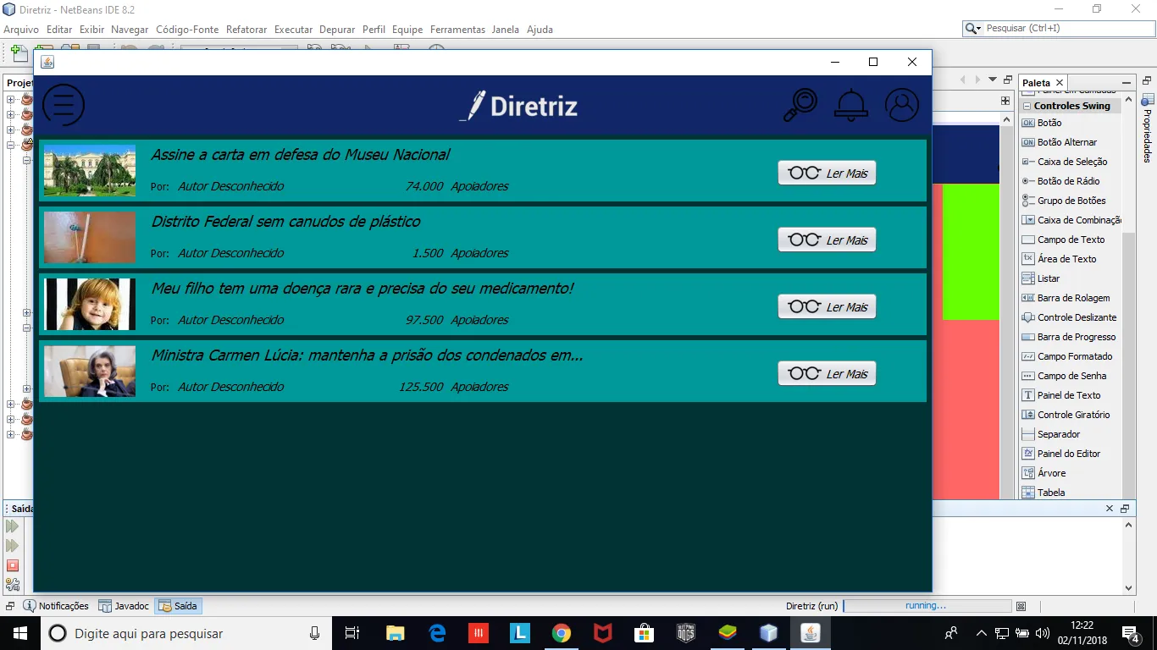This screenshot has width=1157, height=650.
Task: Open notifications via the bell icon
Action: [851, 105]
